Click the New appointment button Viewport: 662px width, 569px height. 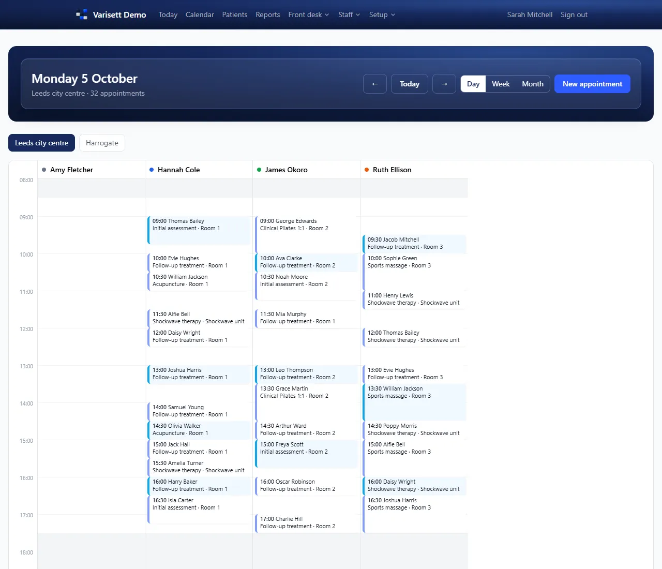592,84
